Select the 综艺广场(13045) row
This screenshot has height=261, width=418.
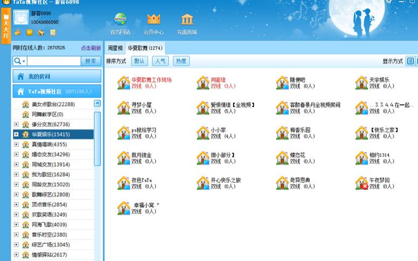53,245
